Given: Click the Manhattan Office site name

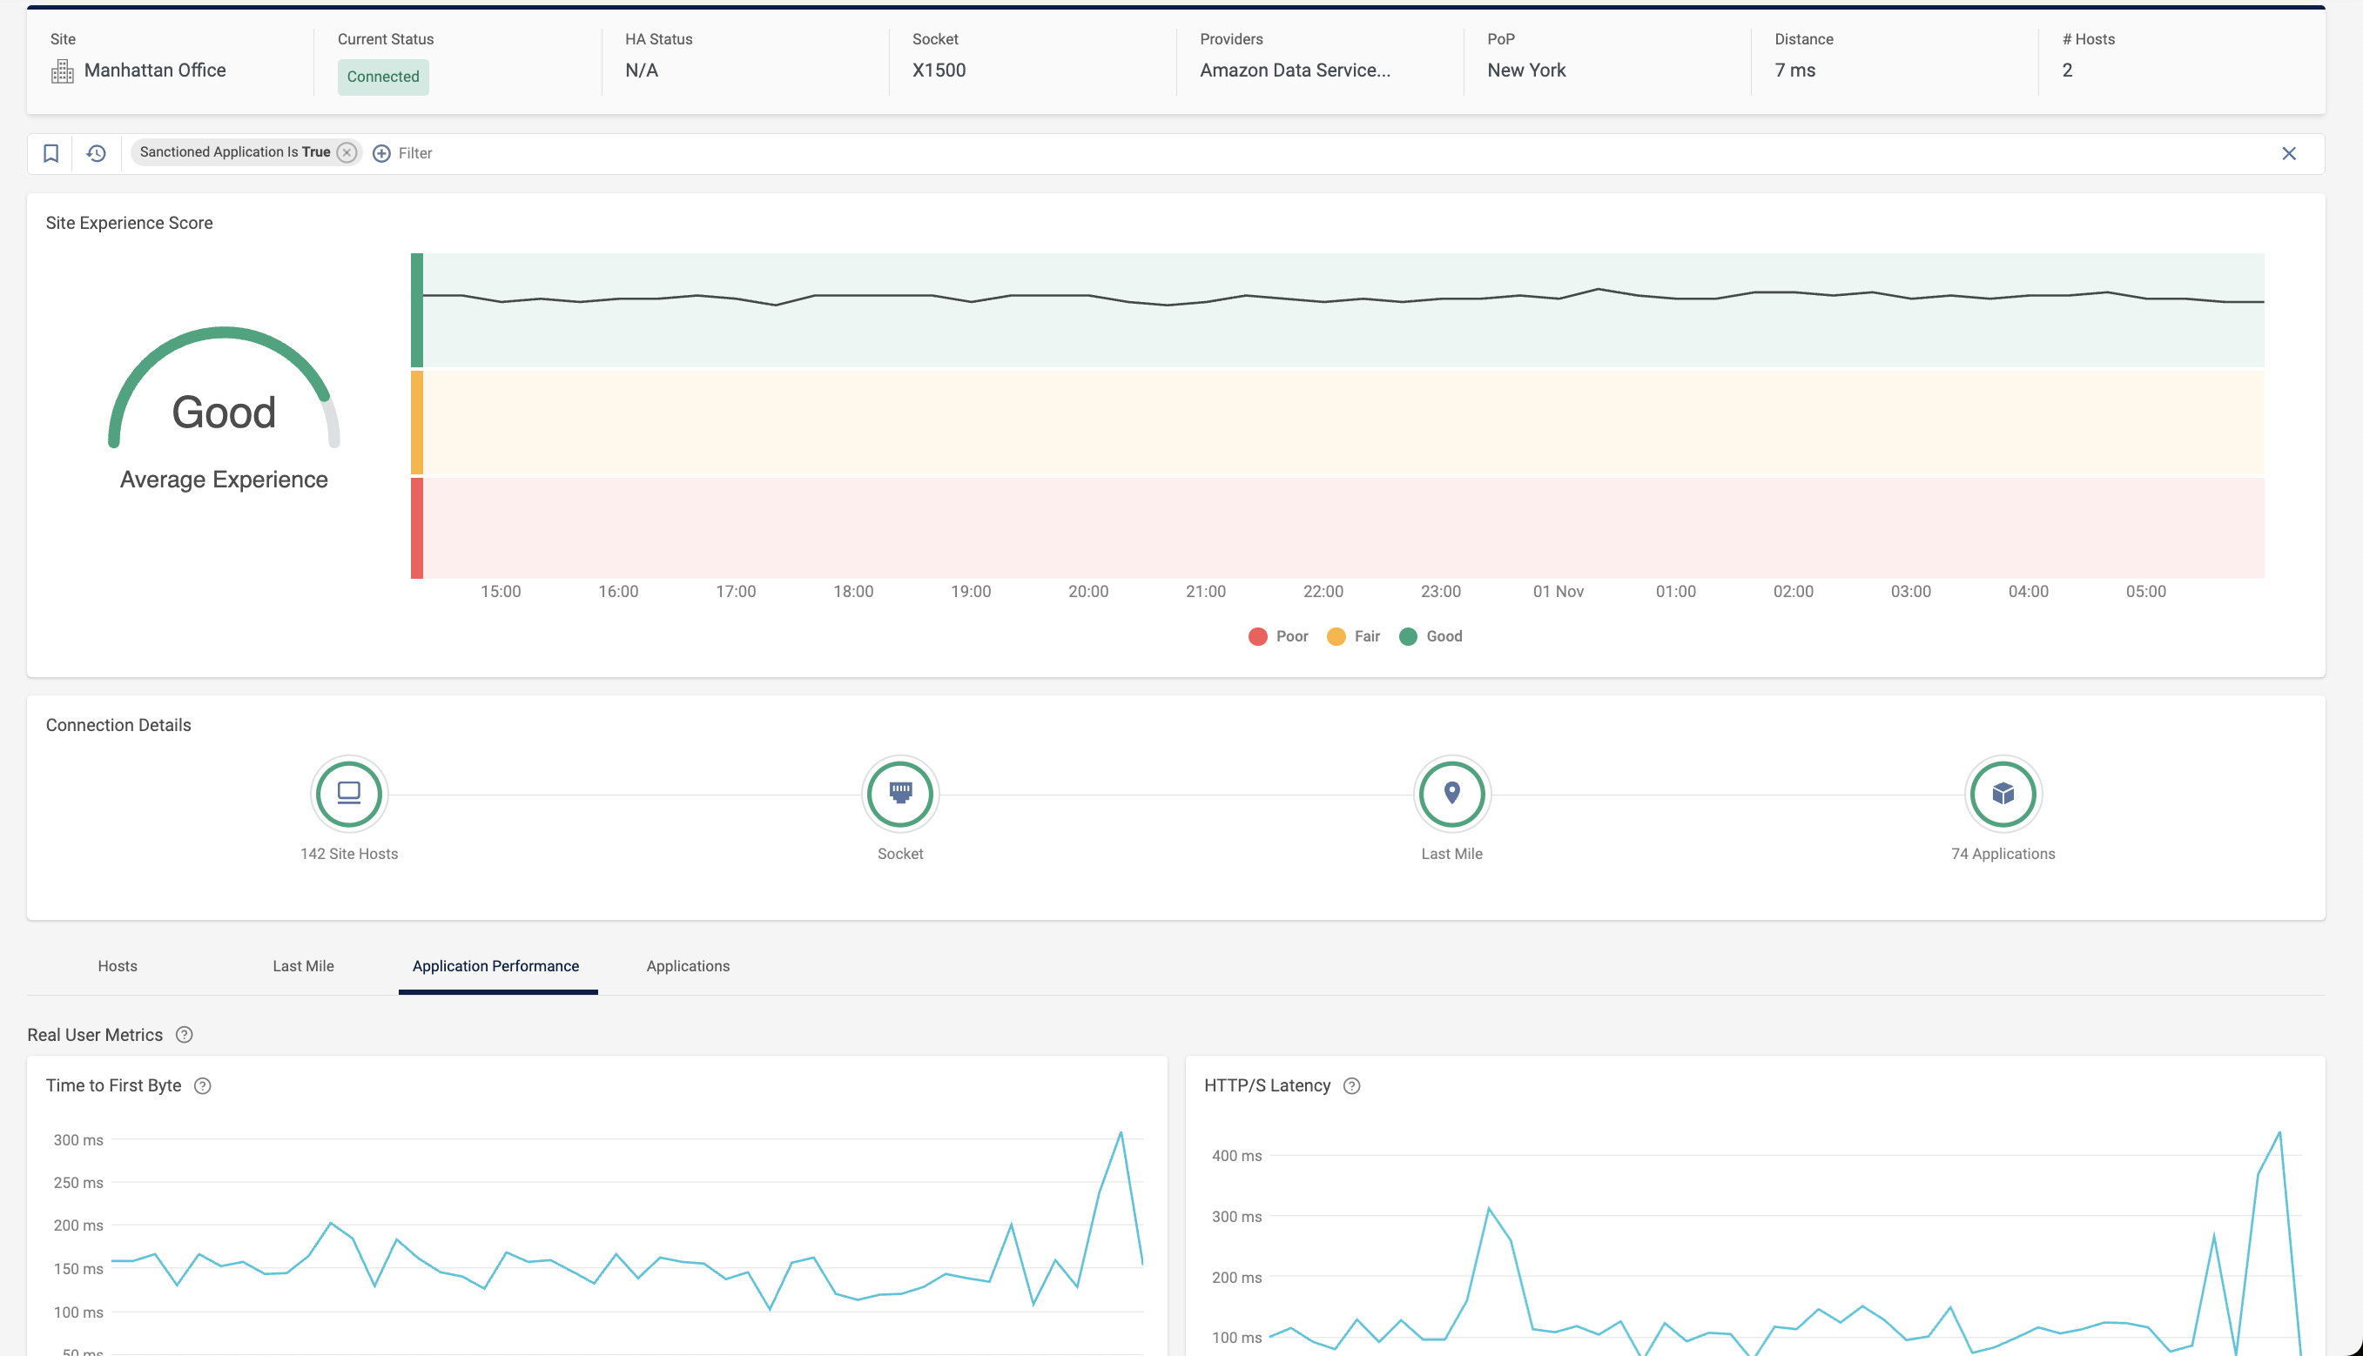Looking at the screenshot, I should [x=155, y=70].
